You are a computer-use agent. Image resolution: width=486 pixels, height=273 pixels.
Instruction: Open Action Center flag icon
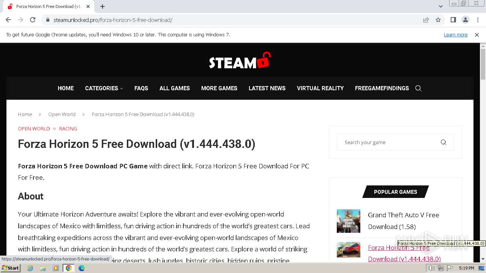(x=450, y=268)
